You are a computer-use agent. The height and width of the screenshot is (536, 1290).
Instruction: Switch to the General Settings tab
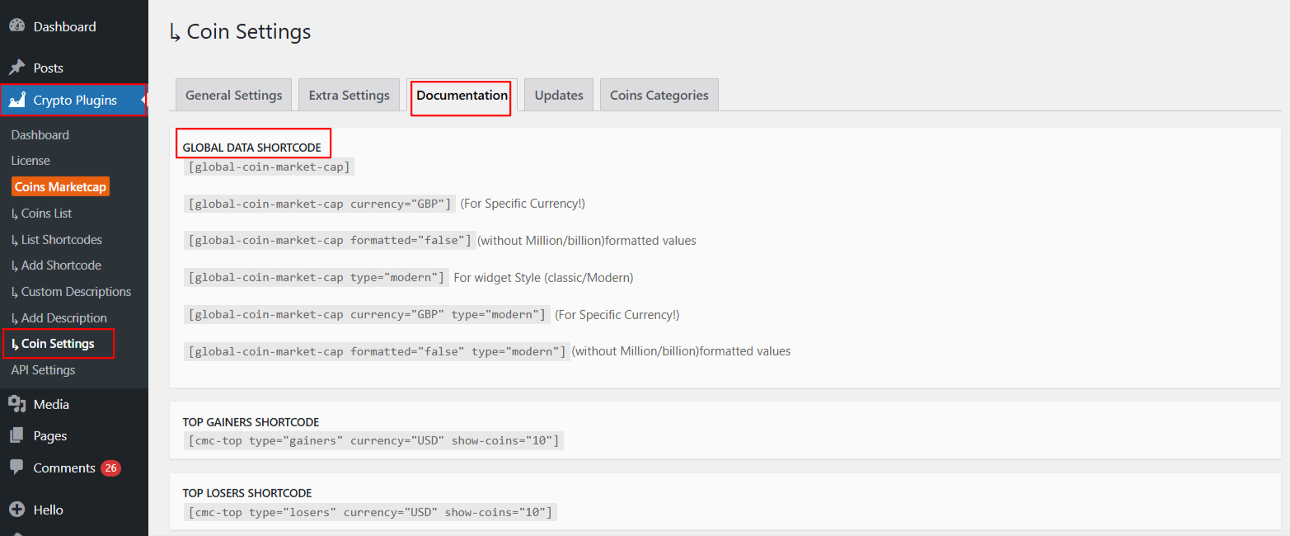point(233,94)
